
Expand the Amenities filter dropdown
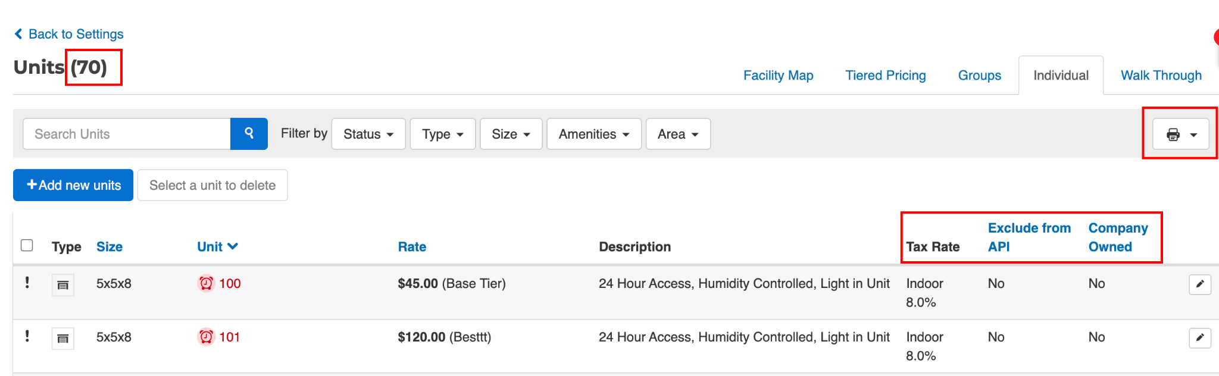[x=593, y=134]
